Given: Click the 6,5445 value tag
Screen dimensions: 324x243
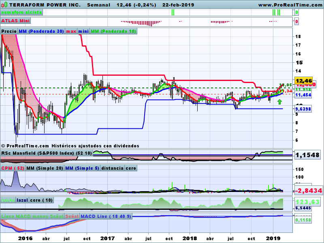Looking at the screenshot, I should tap(303, 208).
